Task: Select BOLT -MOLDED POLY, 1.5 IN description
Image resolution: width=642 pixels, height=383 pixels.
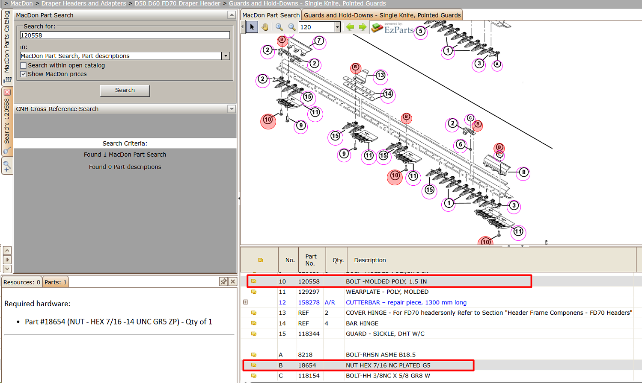Action: coord(386,281)
